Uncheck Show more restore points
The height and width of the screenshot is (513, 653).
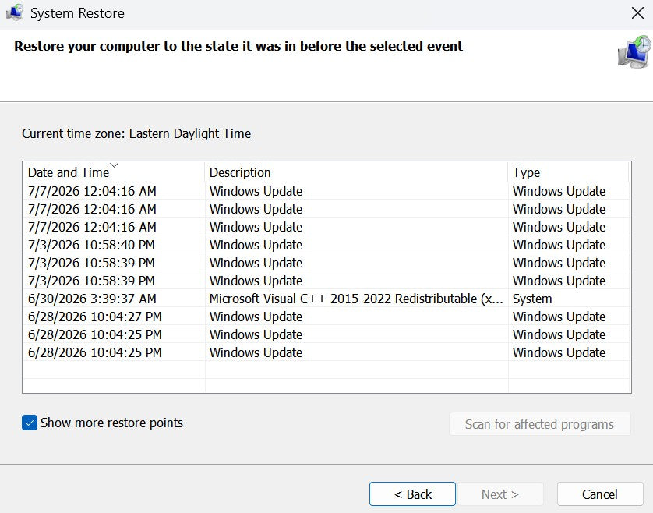tap(30, 423)
